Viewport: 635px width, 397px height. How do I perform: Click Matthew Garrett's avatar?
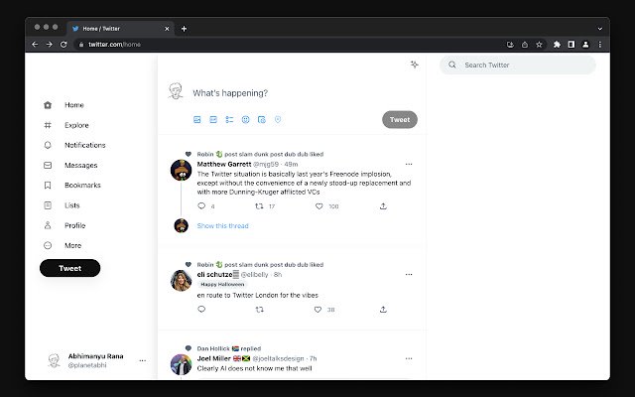click(x=181, y=170)
